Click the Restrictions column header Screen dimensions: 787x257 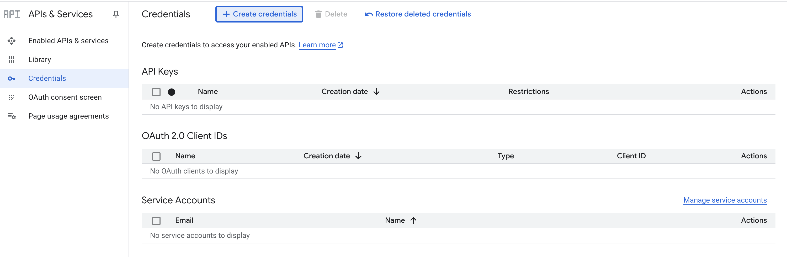point(529,91)
